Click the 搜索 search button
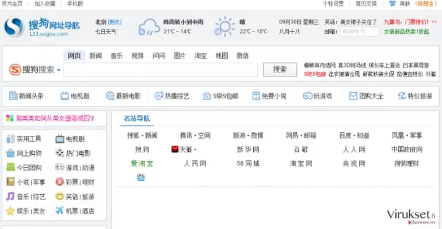Viewport: 442px width, 229px height. (280, 70)
